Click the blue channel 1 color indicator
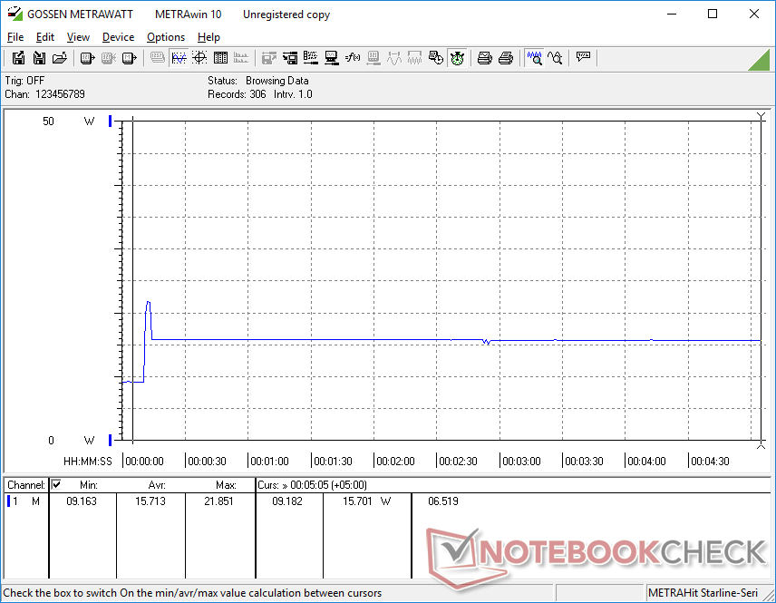The image size is (776, 603). (8, 501)
